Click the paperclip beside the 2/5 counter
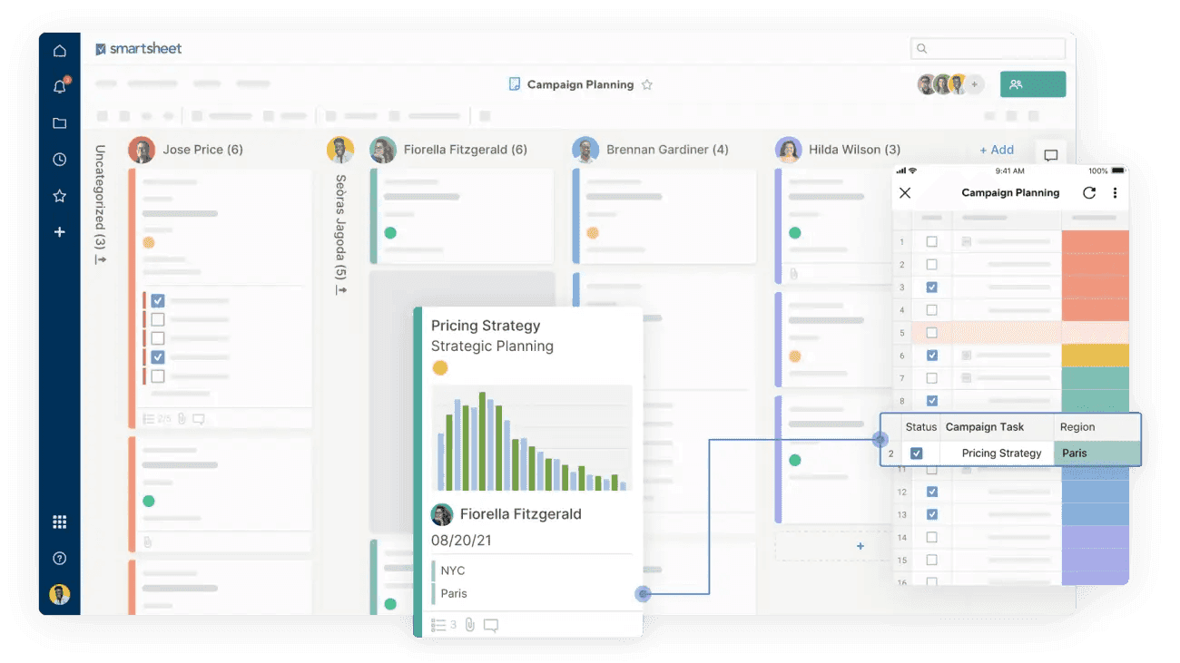The image size is (1180, 663). [x=182, y=419]
